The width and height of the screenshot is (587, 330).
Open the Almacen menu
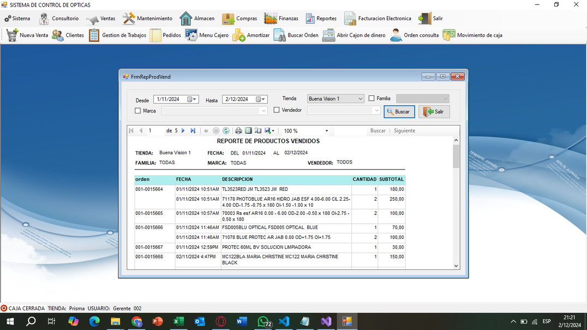(197, 19)
